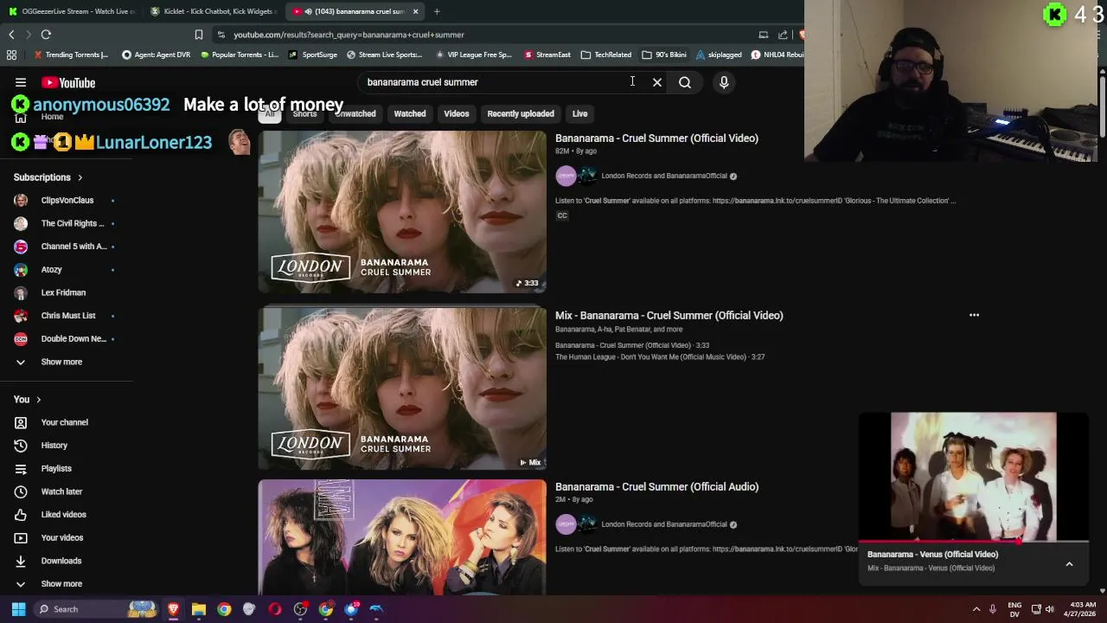The height and width of the screenshot is (623, 1107).
Task: Select the Videos filter chip
Action: coord(457,113)
